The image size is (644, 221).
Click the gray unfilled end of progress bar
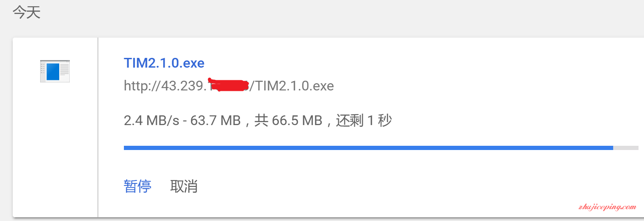(x=626, y=148)
